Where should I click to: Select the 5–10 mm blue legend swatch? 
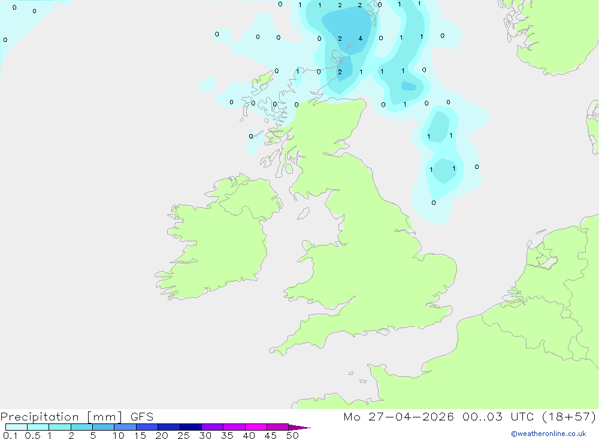pyautogui.click(x=104, y=427)
